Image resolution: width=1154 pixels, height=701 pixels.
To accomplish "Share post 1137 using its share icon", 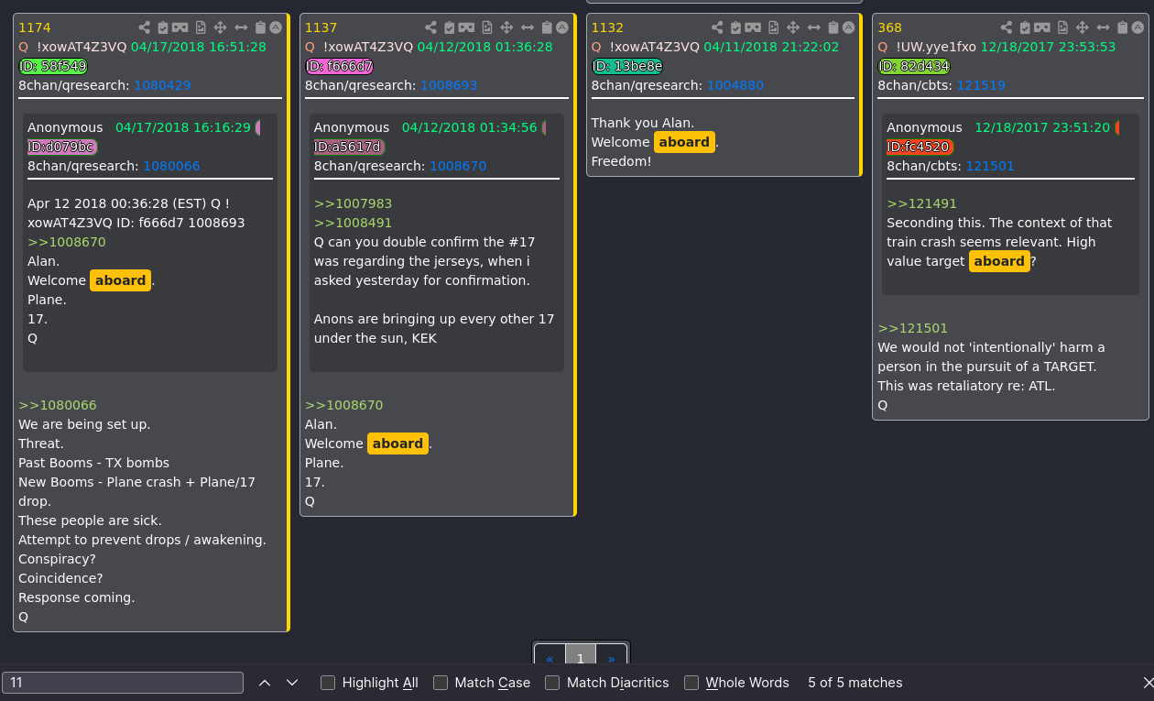I will tap(431, 27).
